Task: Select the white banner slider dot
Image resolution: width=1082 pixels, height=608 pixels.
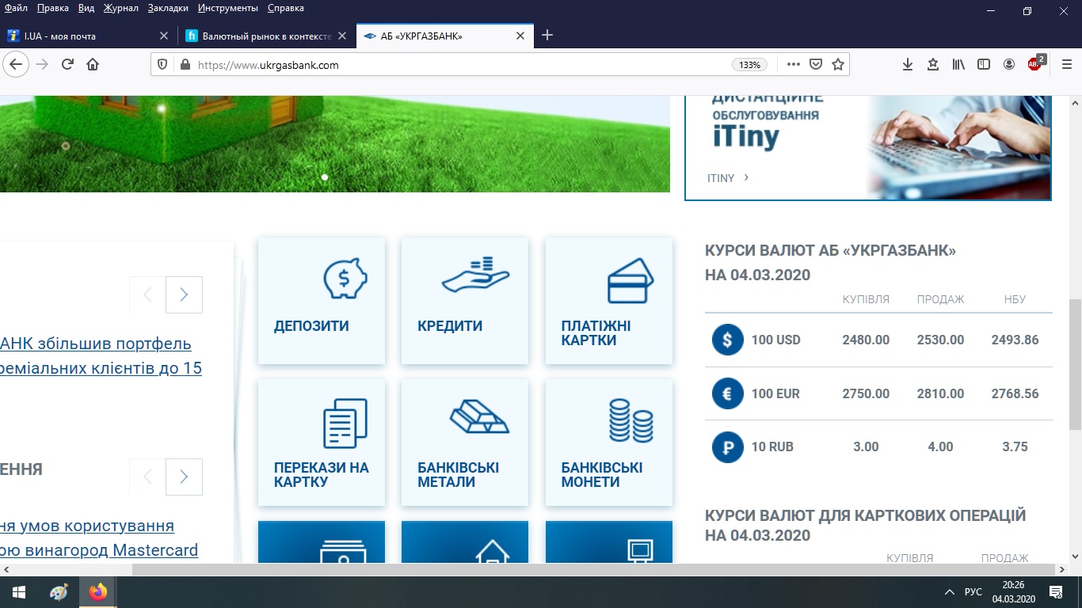Action: click(325, 177)
